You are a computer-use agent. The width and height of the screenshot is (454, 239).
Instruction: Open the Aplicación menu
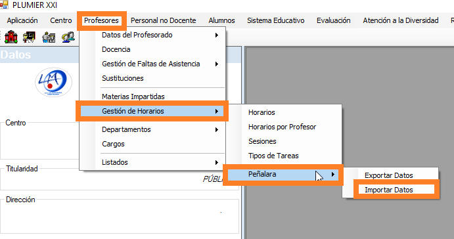click(22, 20)
